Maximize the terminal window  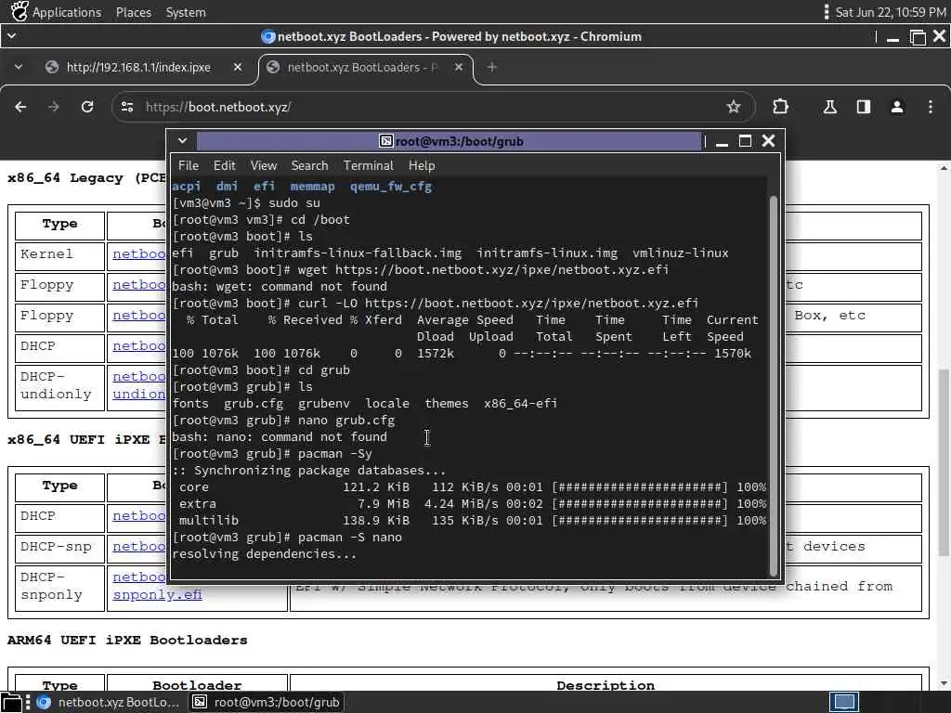point(746,141)
